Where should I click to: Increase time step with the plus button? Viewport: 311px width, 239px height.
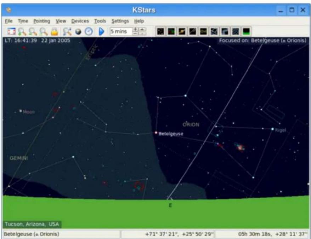click(135, 29)
